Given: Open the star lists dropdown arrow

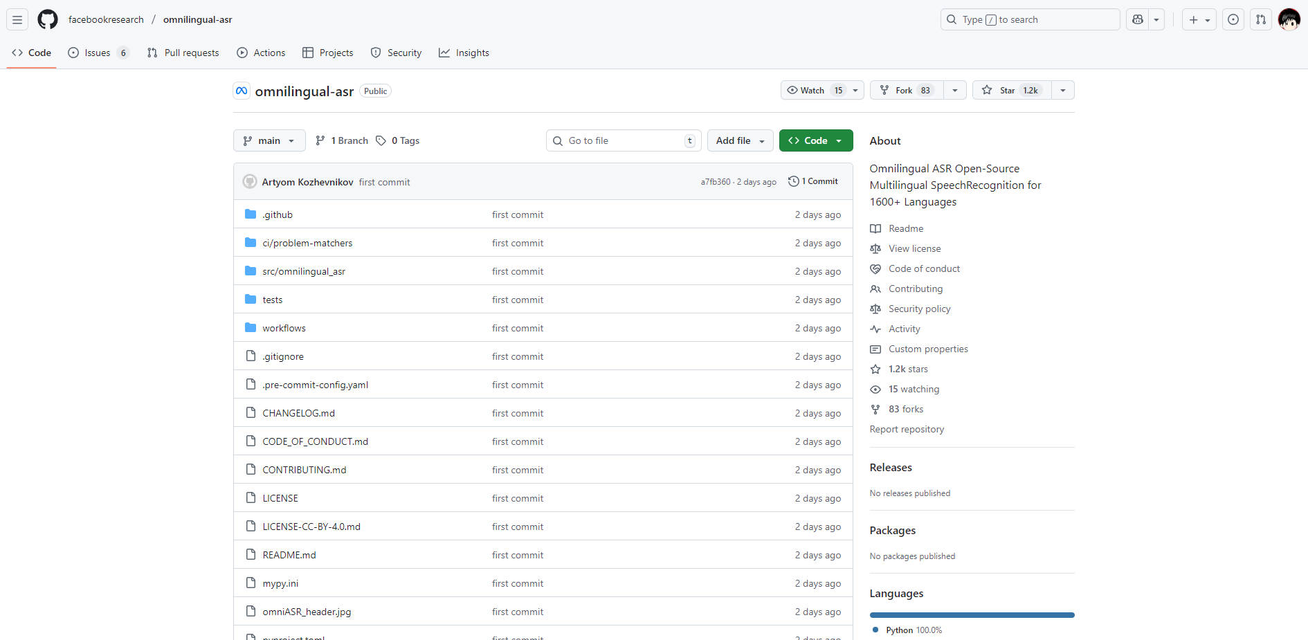Looking at the screenshot, I should 1063,90.
